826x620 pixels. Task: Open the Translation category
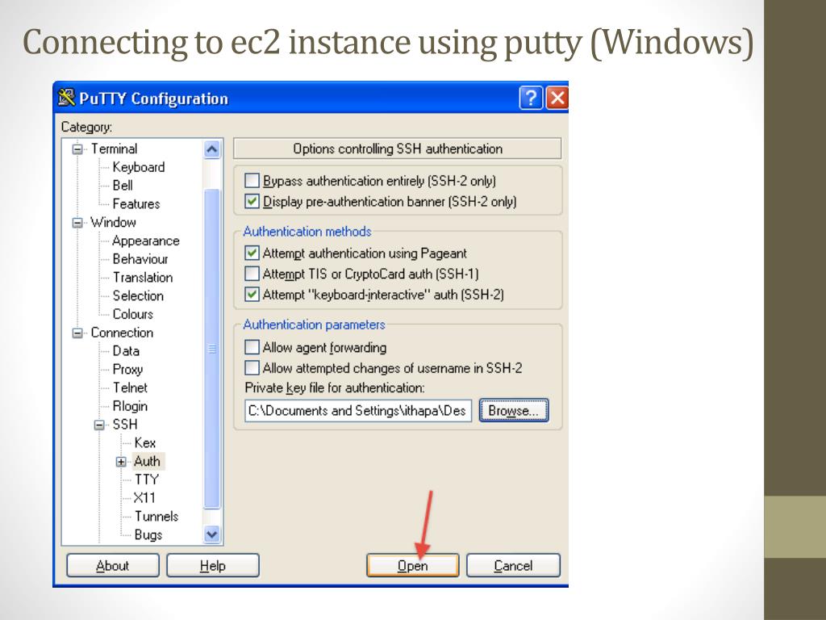click(142, 278)
